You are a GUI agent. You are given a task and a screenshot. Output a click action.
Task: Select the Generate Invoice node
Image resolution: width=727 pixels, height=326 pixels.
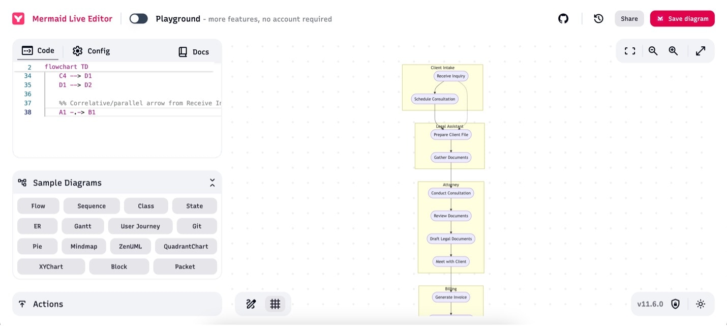tap(451, 298)
